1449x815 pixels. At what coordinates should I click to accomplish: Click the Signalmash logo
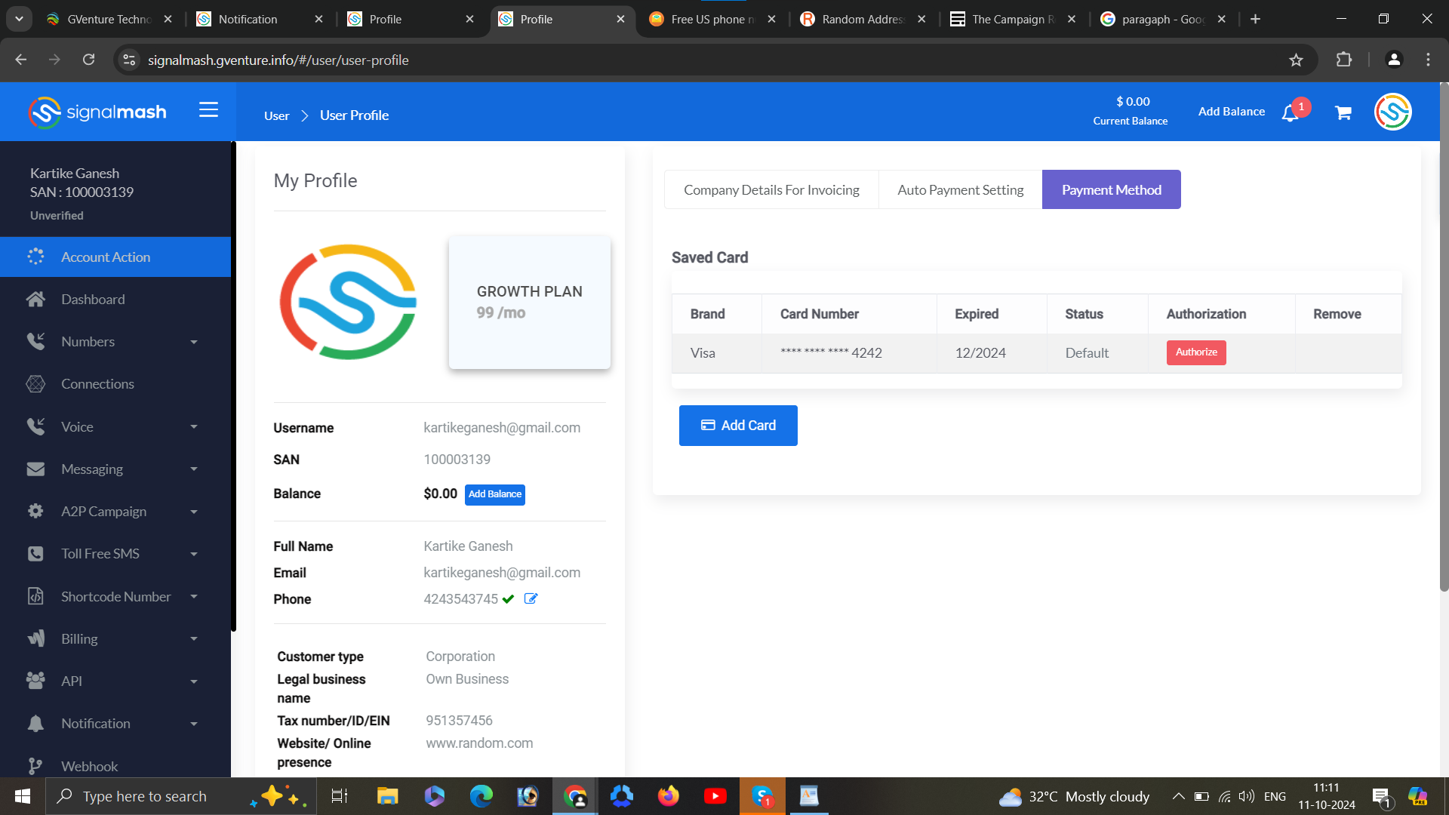point(97,112)
